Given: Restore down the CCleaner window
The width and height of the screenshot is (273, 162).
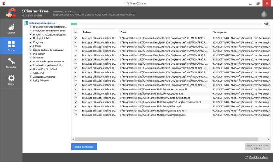Looking at the screenshot, I should coord(258,3).
